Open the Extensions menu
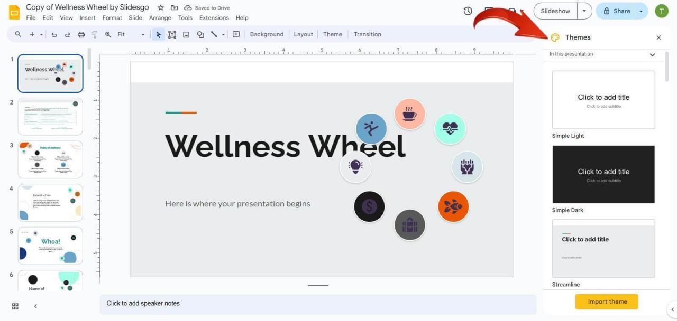This screenshot has height=321, width=677. point(214,17)
